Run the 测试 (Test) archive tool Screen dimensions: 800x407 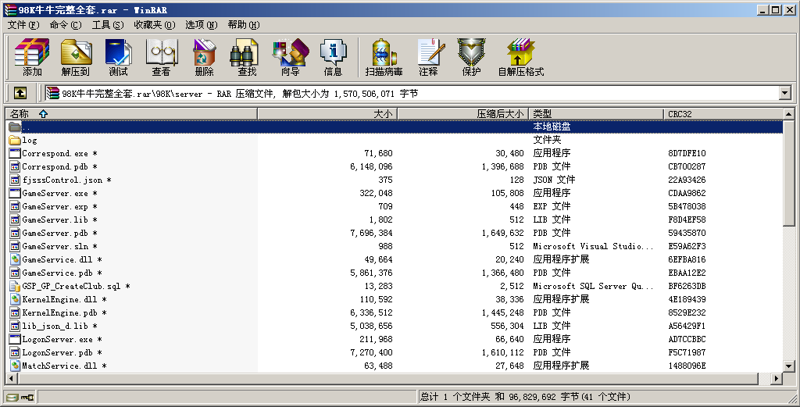[x=119, y=58]
